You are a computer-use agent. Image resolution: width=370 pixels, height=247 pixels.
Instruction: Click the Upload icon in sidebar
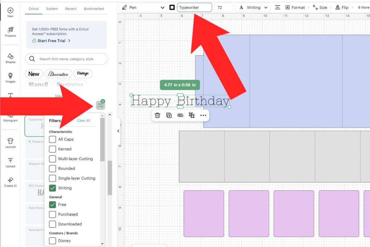[x=10, y=162]
